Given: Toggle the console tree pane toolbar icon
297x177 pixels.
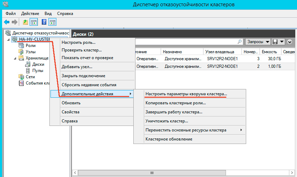Looking at the screenshot, I should click(x=34, y=22).
